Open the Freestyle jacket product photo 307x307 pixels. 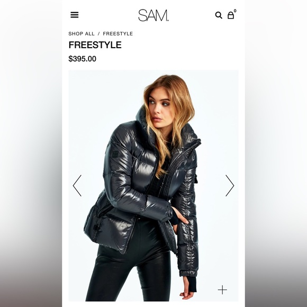coord(153,186)
